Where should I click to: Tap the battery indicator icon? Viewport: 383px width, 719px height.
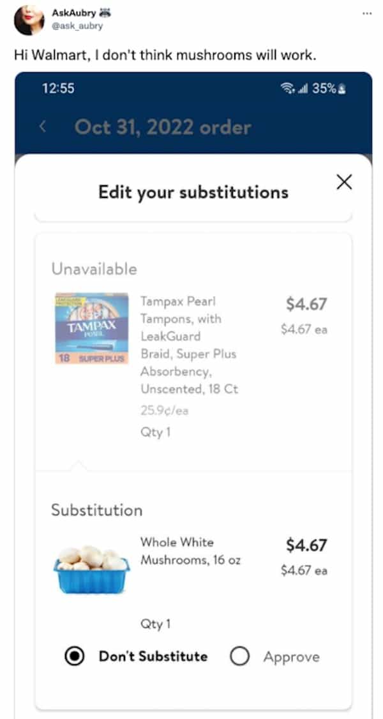coord(343,89)
